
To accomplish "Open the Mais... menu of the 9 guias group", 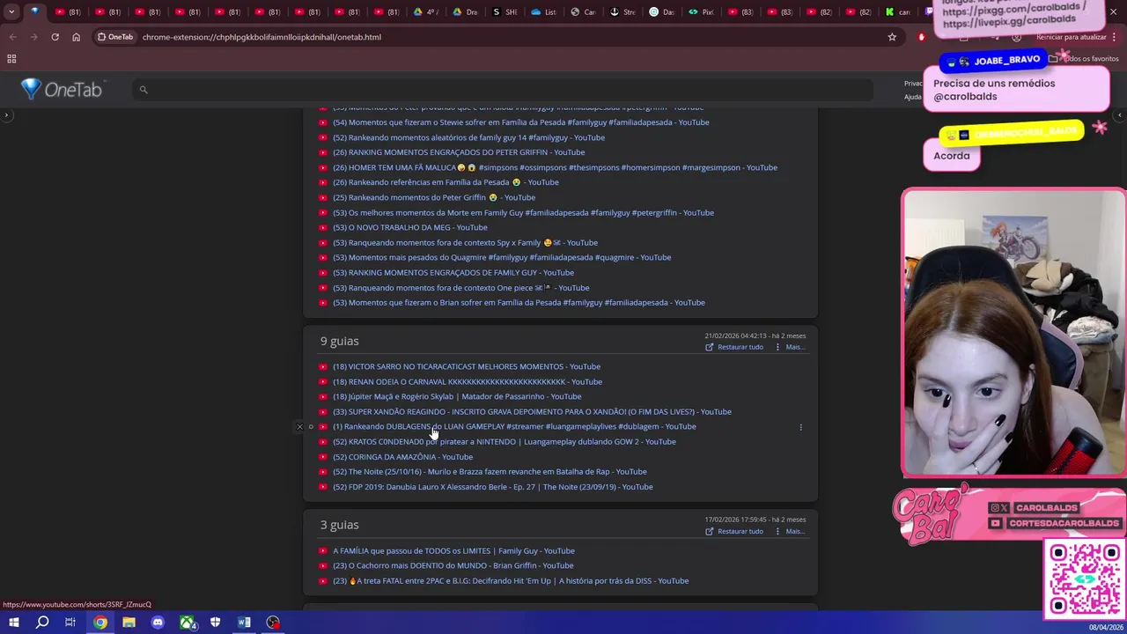I will coord(790,347).
